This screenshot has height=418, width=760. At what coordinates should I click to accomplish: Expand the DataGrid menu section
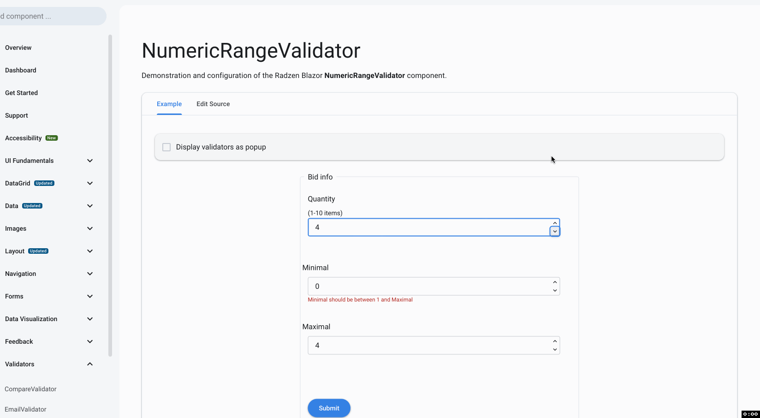click(x=90, y=183)
